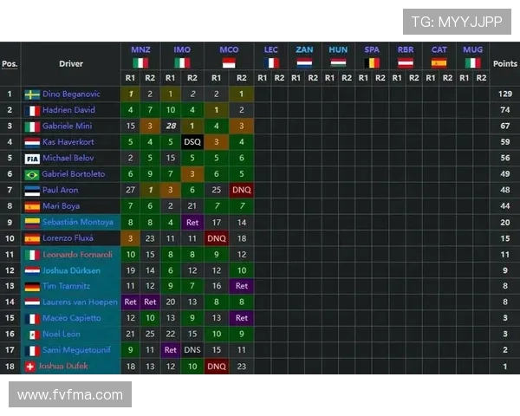Click the Spanish flag beside Mari Boya
Image resolution: width=520 pixels, height=416 pixels.
point(32,206)
